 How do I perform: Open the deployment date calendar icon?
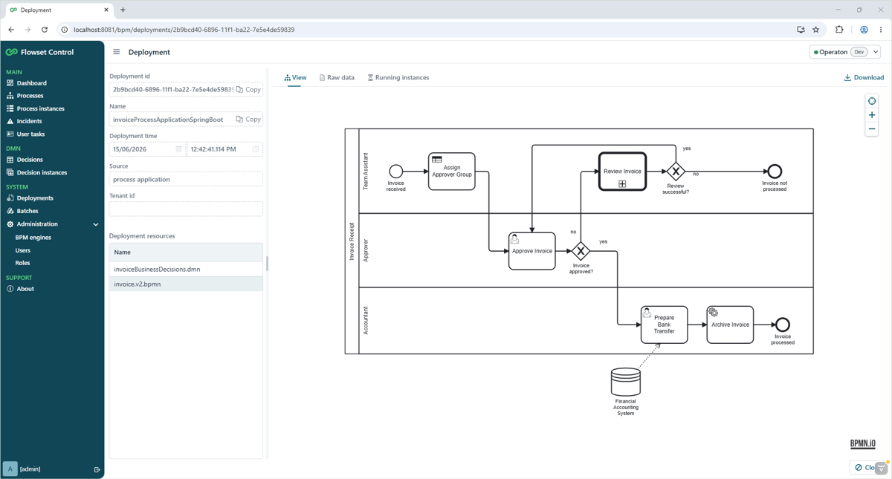[x=178, y=149]
